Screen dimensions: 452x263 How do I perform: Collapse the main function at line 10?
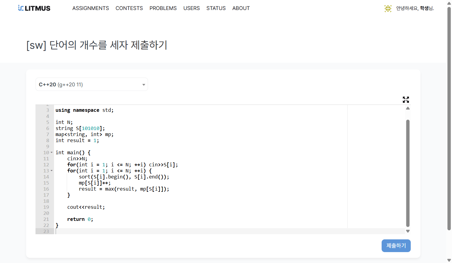pos(52,152)
